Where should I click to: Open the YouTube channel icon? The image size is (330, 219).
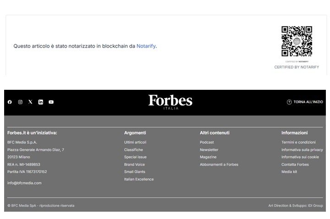tap(51, 102)
